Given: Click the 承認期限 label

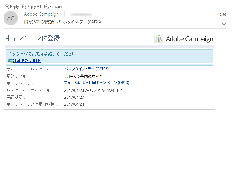Looking at the screenshot, I should [16, 97].
